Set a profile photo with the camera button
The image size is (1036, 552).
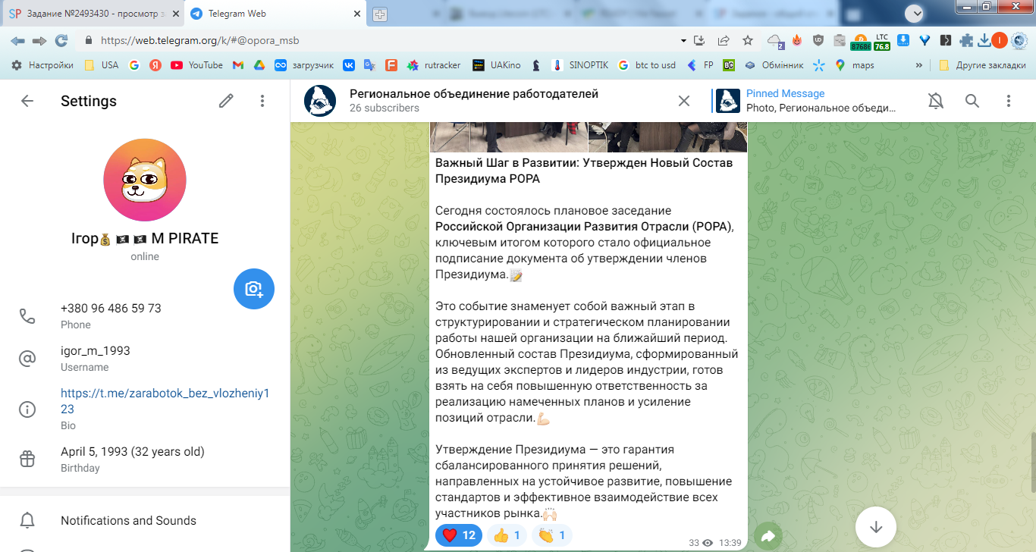pyautogui.click(x=253, y=289)
